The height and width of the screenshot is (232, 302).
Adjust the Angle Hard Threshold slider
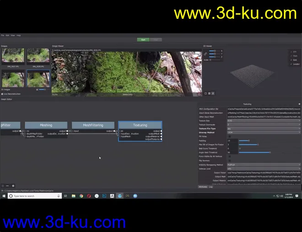(x=270, y=152)
